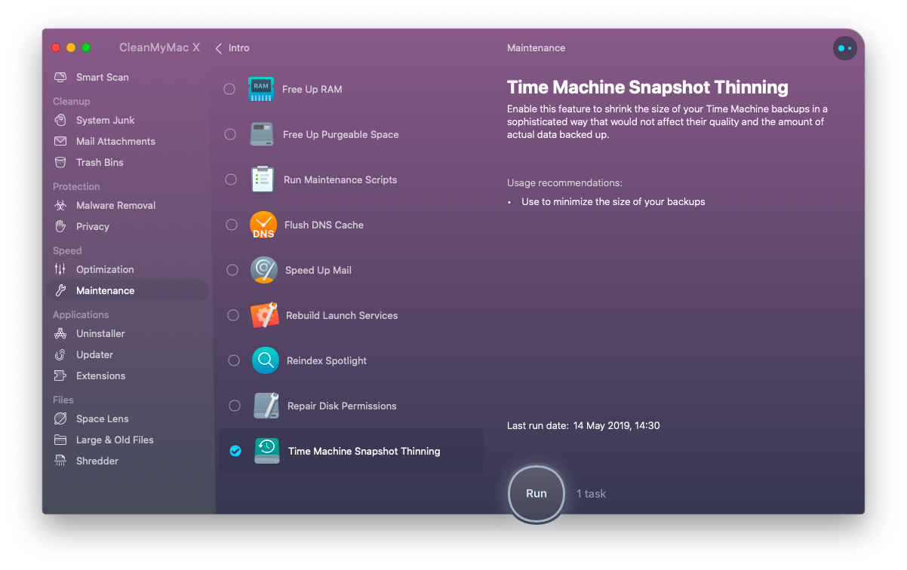Click the Uninstaller icon in sidebar
Image resolution: width=907 pixels, height=570 pixels.
[60, 334]
